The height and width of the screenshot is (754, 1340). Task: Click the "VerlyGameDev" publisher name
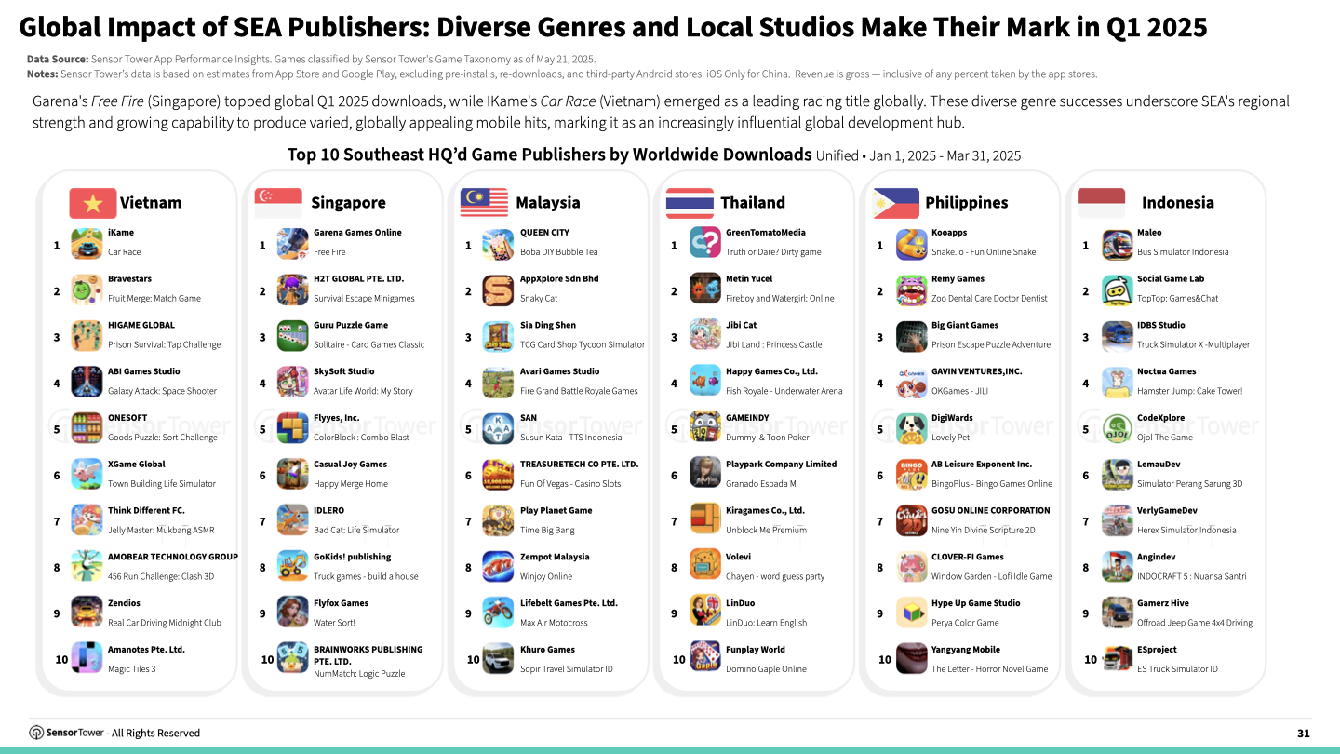pos(1167,510)
